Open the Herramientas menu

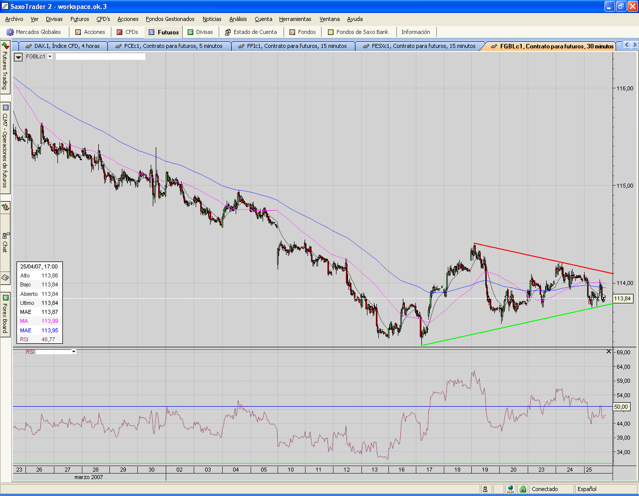pos(295,19)
